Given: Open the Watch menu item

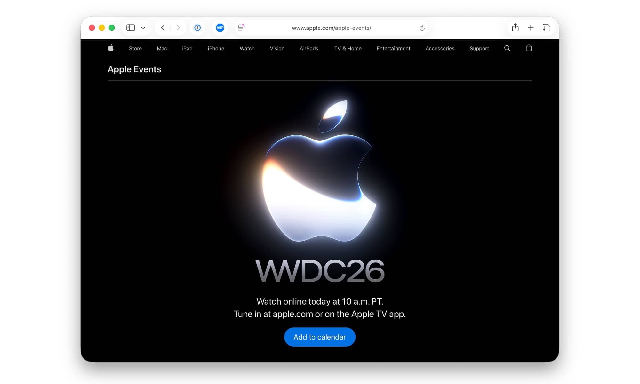Looking at the screenshot, I should coord(247,48).
